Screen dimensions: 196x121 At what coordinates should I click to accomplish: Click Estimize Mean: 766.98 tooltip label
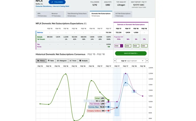96,107
